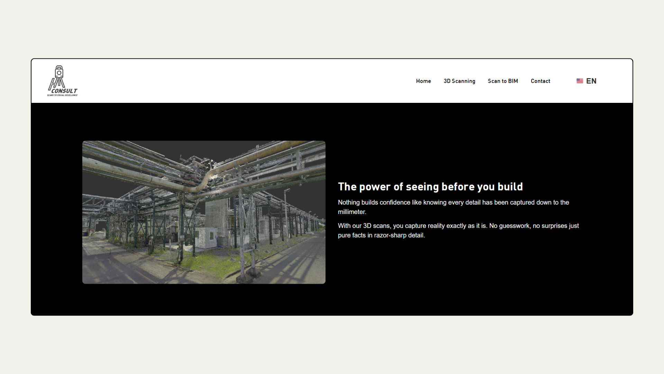Image resolution: width=664 pixels, height=374 pixels.
Task: Go to the Home page
Action: tap(423, 81)
